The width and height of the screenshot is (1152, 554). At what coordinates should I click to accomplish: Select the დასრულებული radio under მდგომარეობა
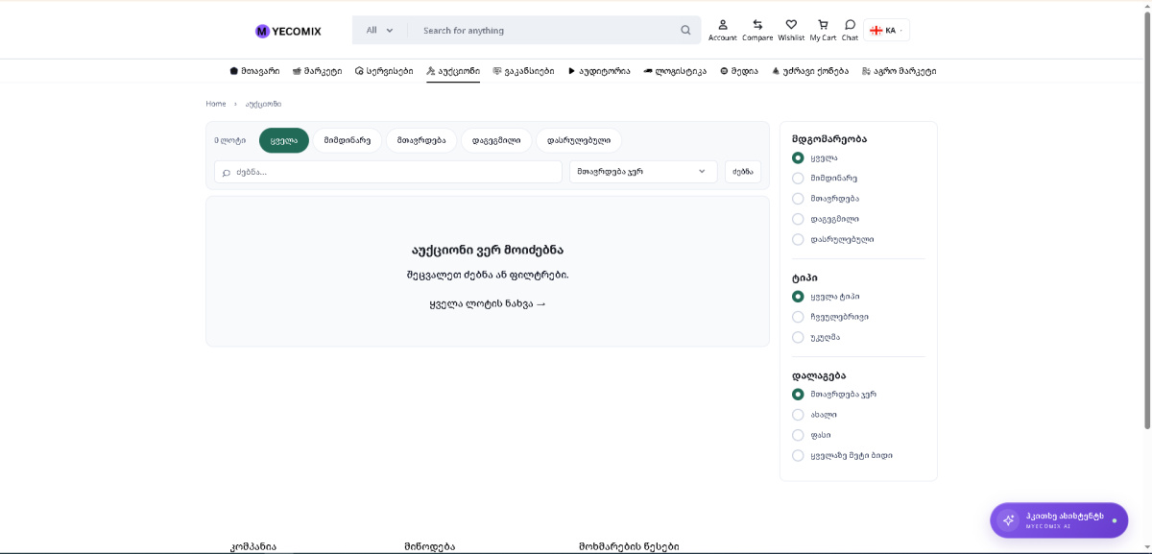click(798, 239)
